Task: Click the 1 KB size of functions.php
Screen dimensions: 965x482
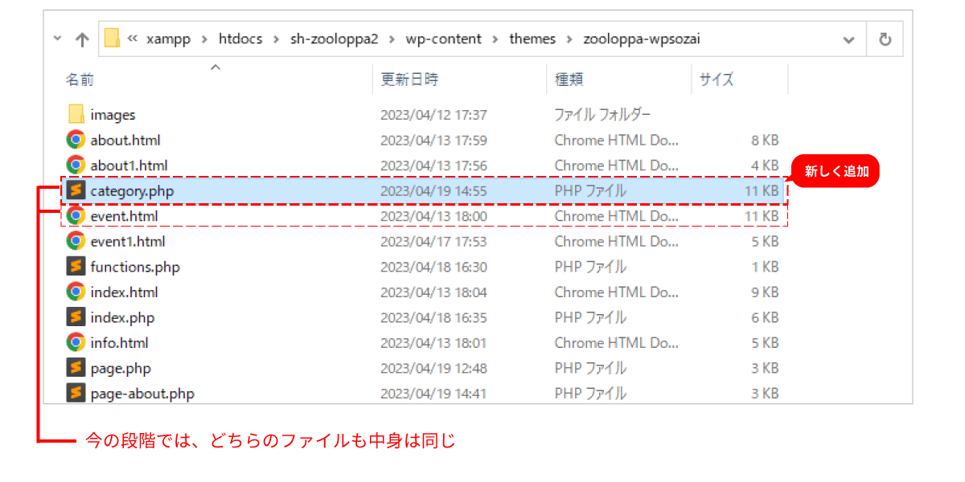Action: tap(765, 267)
